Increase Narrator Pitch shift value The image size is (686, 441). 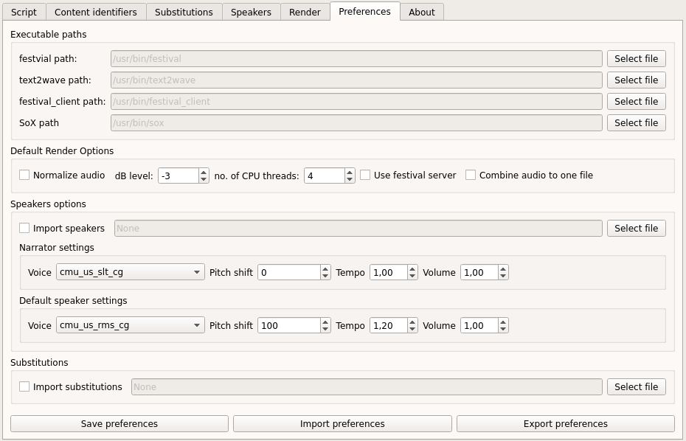coord(325,268)
